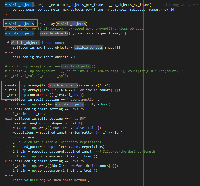This screenshot has height=186, width=200.
Task: Click the commented '# i_split' line
Action: pos(96,71)
